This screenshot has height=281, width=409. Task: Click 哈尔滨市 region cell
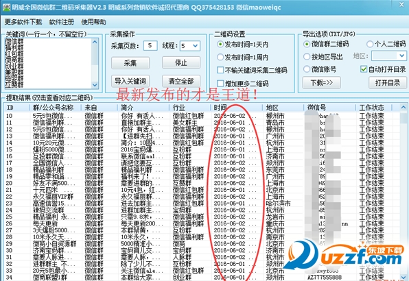click(x=278, y=204)
